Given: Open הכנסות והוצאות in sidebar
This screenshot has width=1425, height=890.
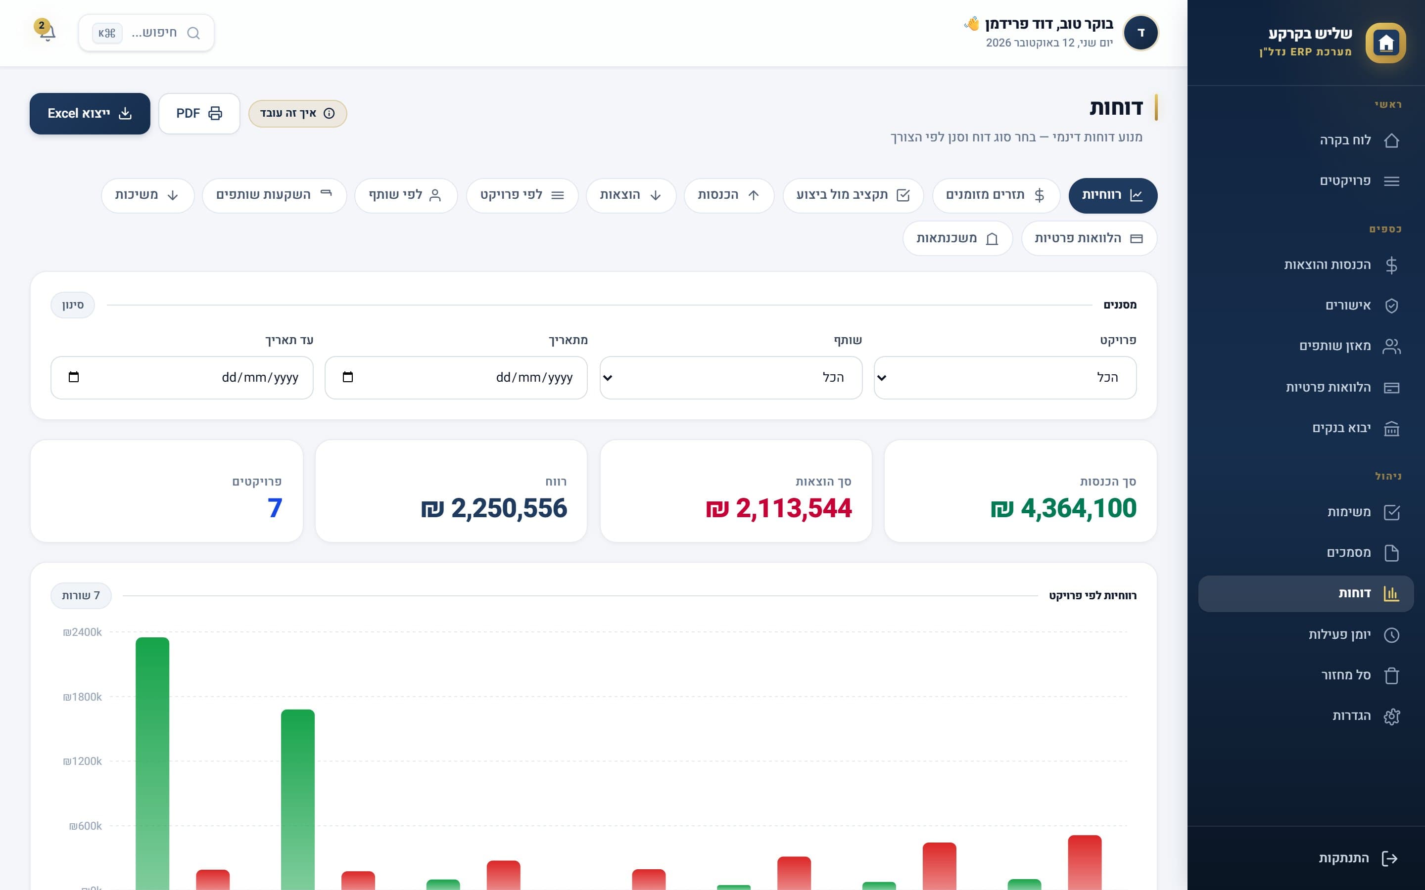Looking at the screenshot, I should (x=1306, y=265).
